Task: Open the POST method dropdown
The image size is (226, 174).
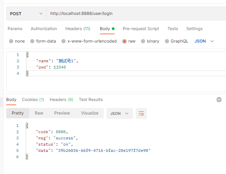Action: pyautogui.click(x=26, y=13)
